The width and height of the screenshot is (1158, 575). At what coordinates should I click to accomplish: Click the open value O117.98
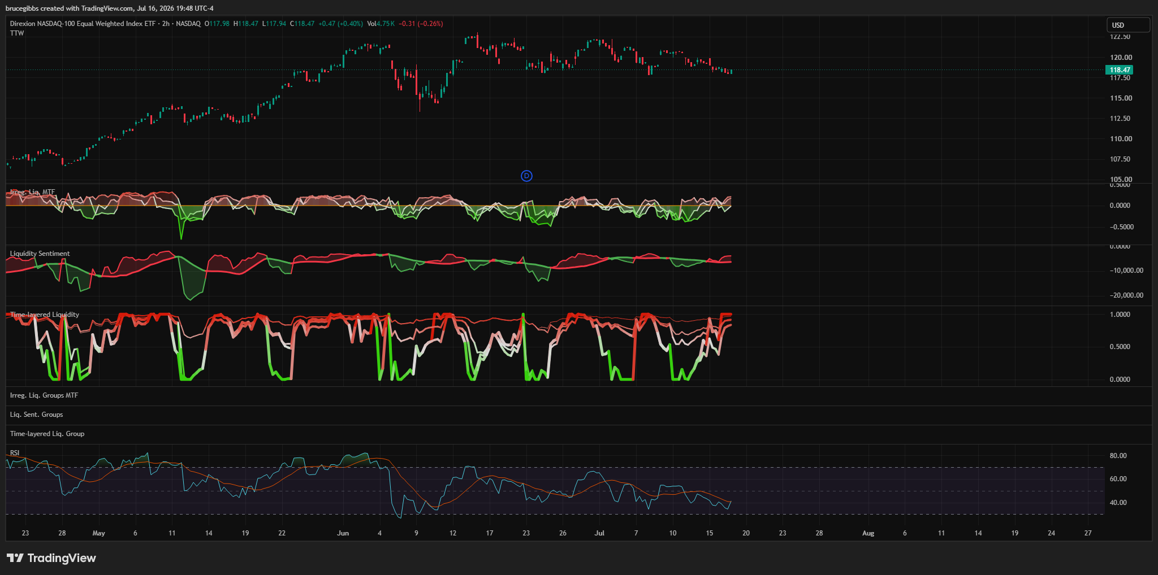pos(217,24)
